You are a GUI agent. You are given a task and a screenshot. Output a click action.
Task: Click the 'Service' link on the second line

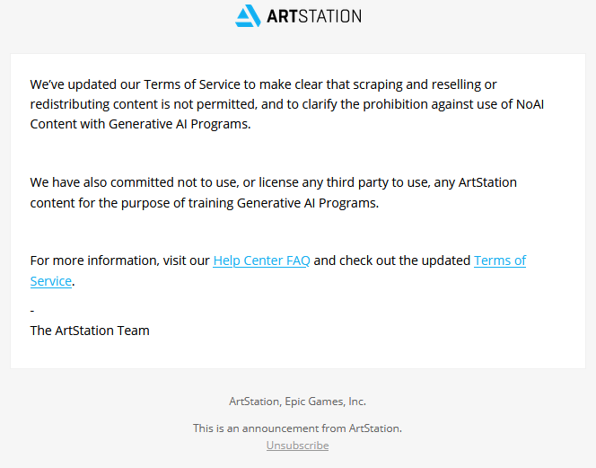point(51,281)
